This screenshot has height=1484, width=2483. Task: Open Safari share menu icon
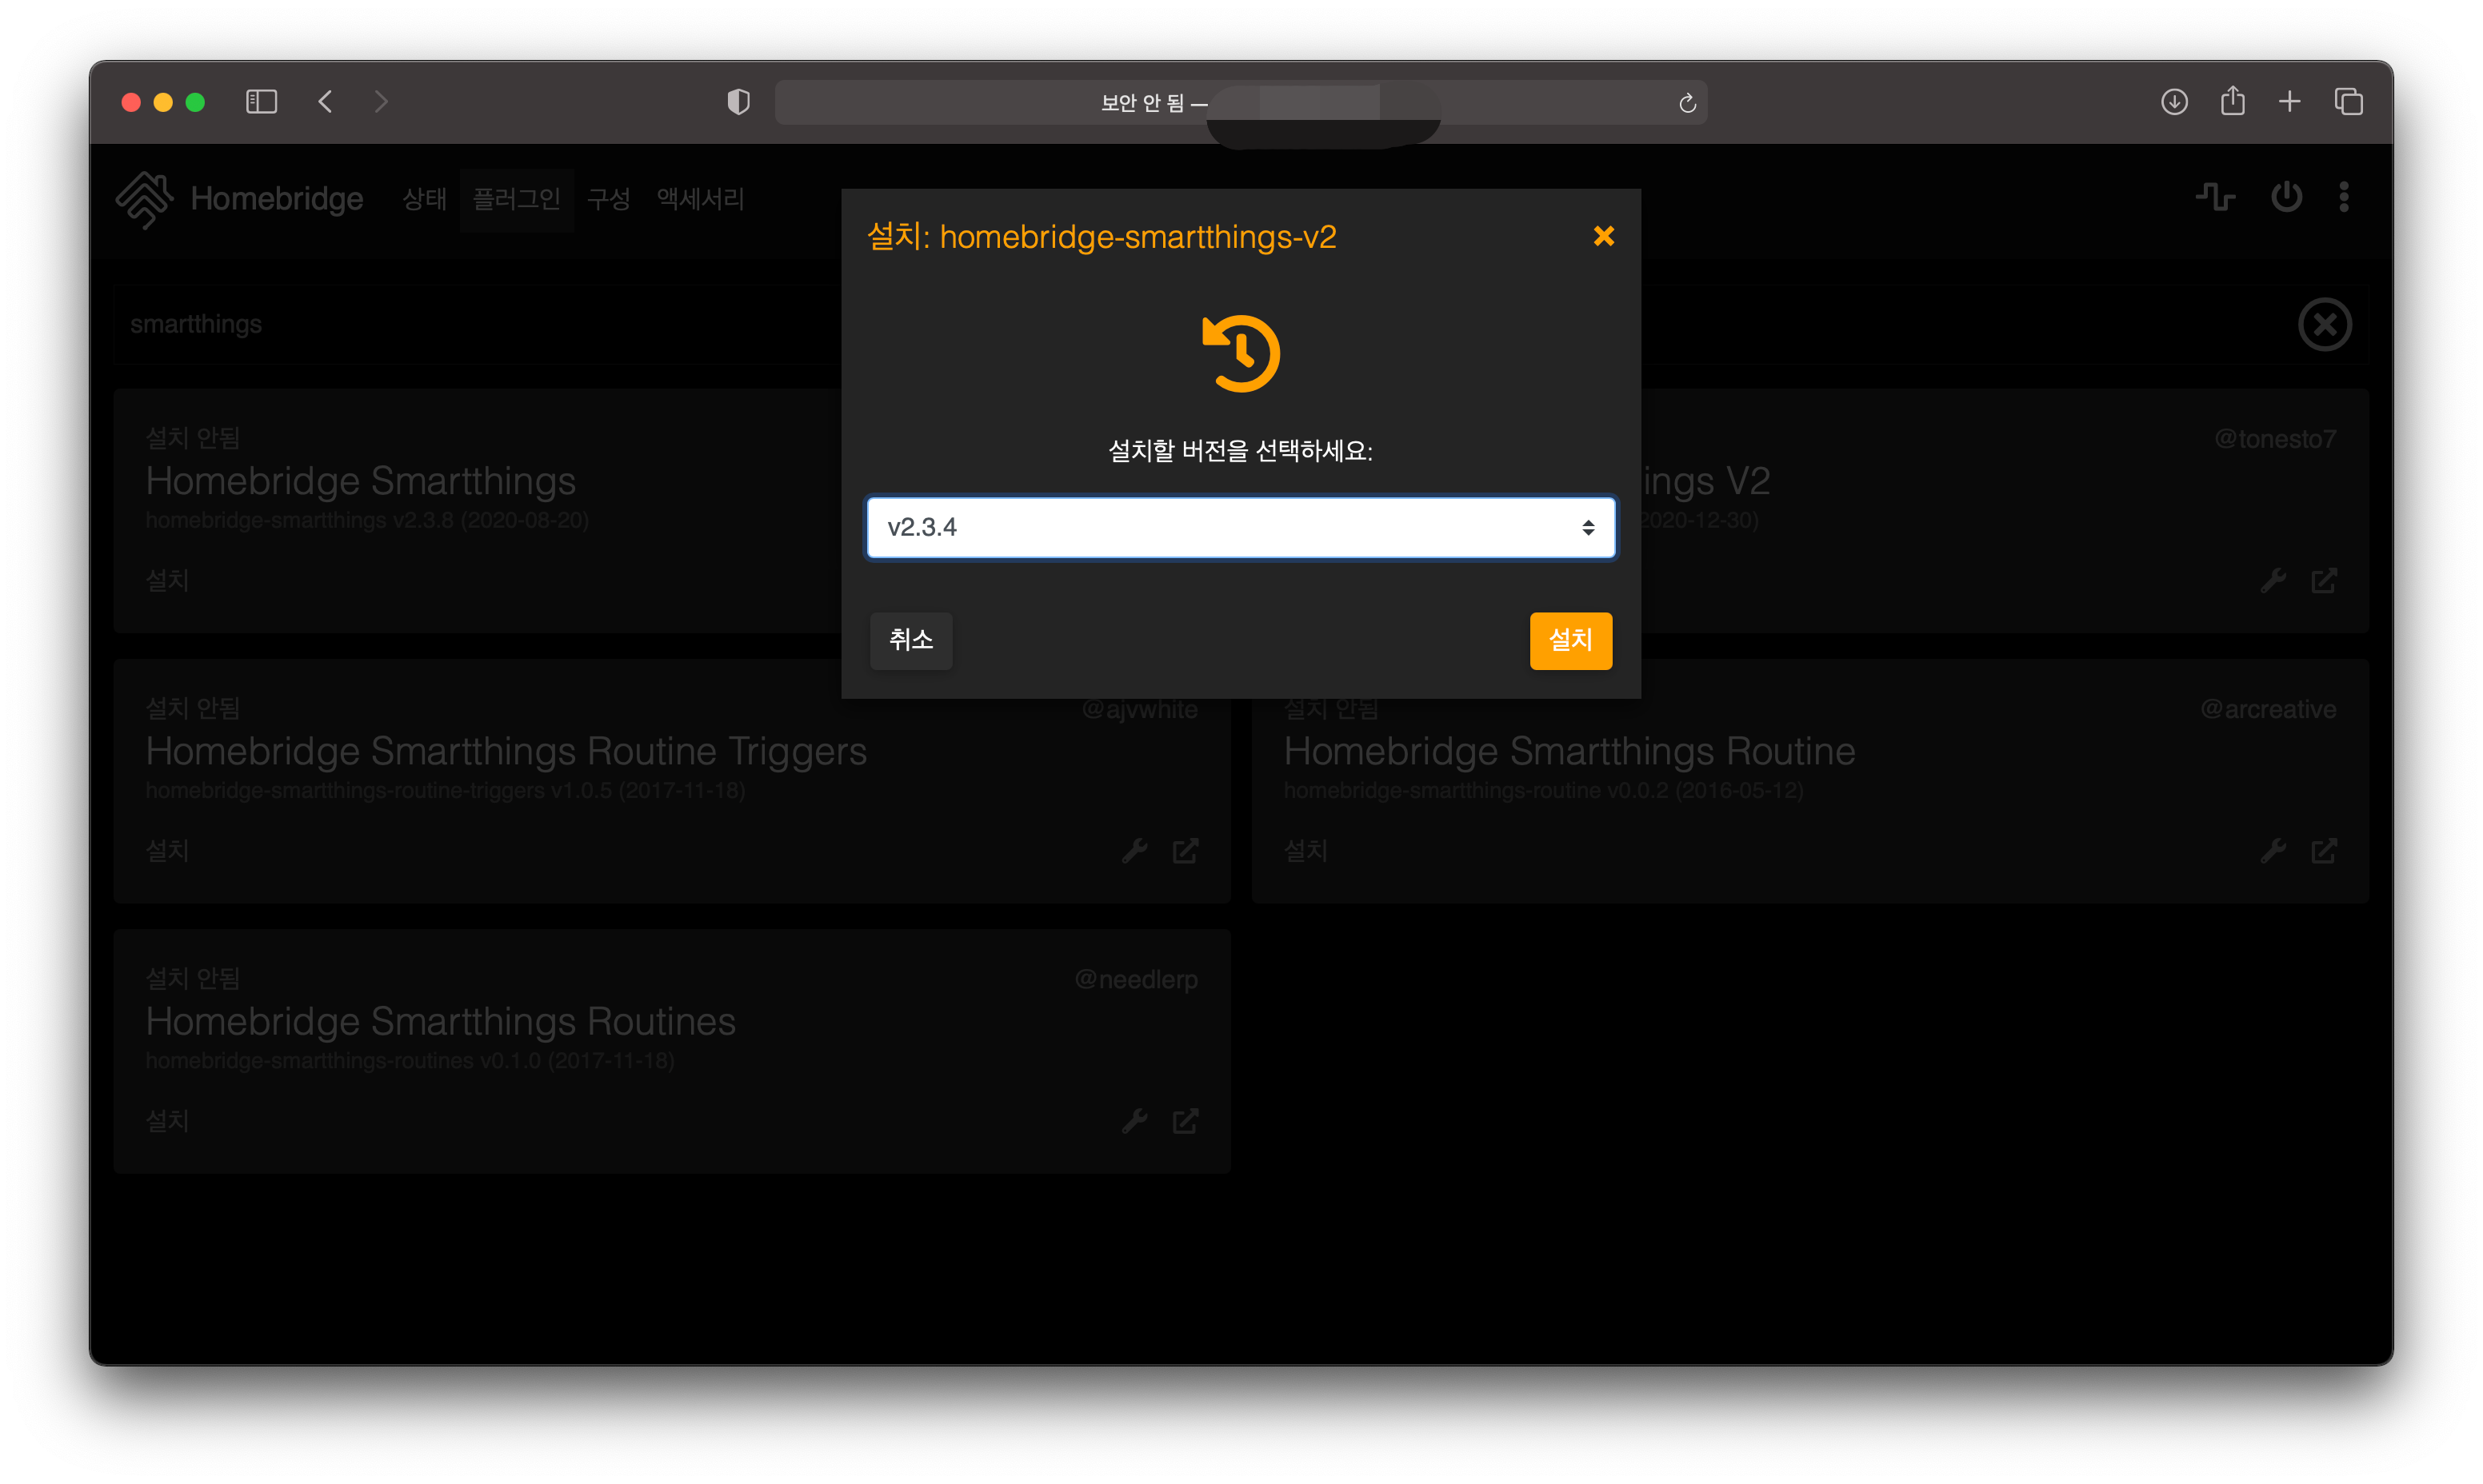pos(2232,101)
